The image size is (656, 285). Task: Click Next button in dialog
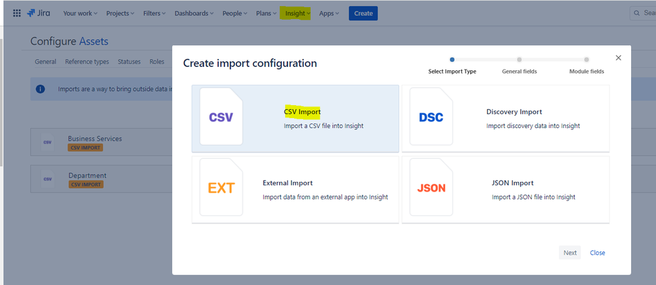pyautogui.click(x=570, y=252)
